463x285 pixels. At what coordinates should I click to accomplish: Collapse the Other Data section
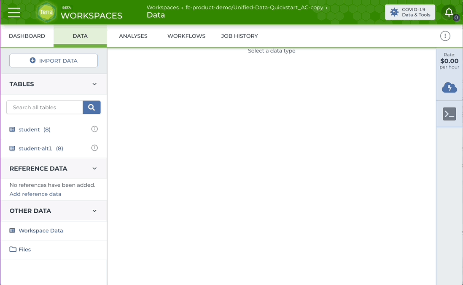coord(94,211)
